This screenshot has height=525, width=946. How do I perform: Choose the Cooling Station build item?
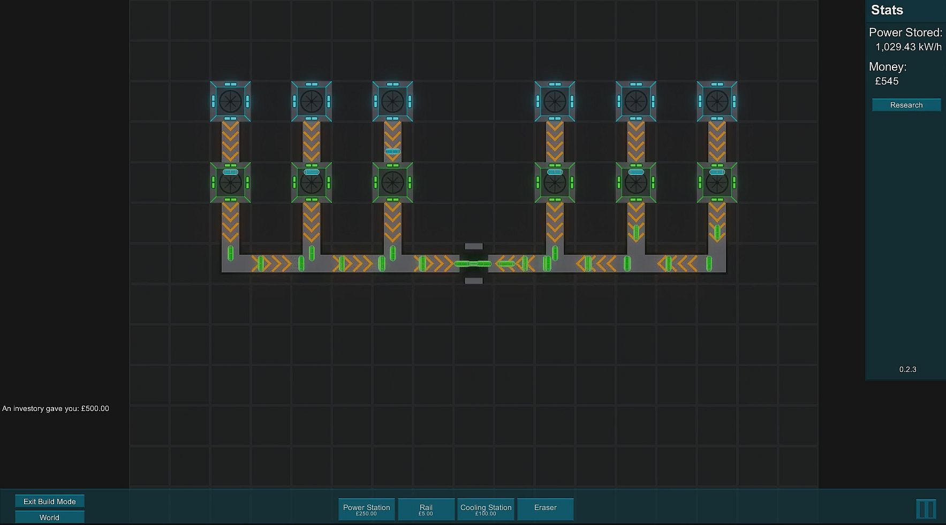coord(486,509)
